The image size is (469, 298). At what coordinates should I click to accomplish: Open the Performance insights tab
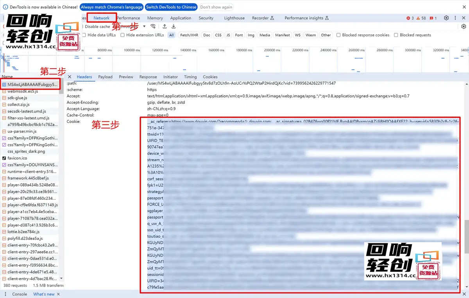(x=307, y=18)
